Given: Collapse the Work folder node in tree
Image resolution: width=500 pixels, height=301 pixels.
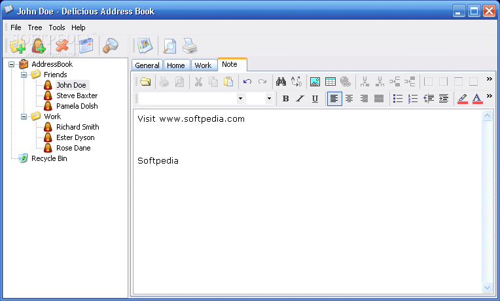Looking at the screenshot, I should pyautogui.click(x=24, y=116).
